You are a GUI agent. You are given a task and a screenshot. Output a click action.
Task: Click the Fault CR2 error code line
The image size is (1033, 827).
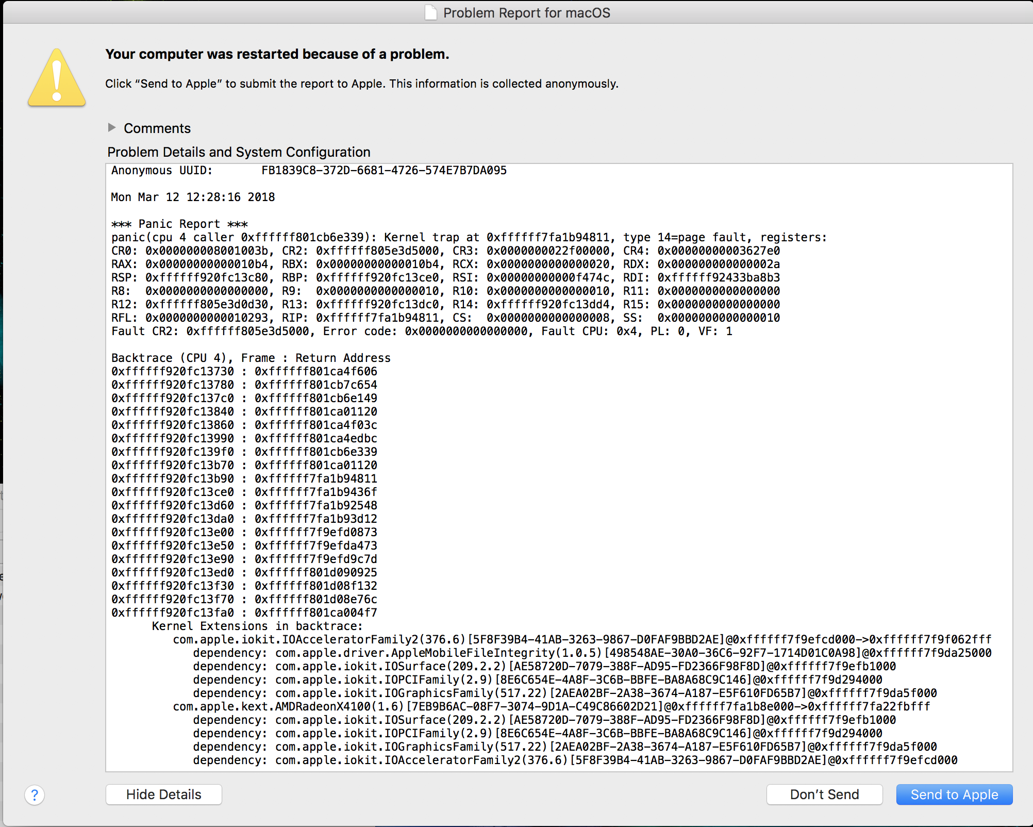pyautogui.click(x=421, y=332)
